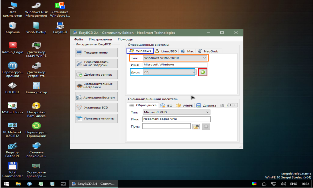Open the Инструменты menu
This screenshot has height=188, width=313.
click(100, 39)
